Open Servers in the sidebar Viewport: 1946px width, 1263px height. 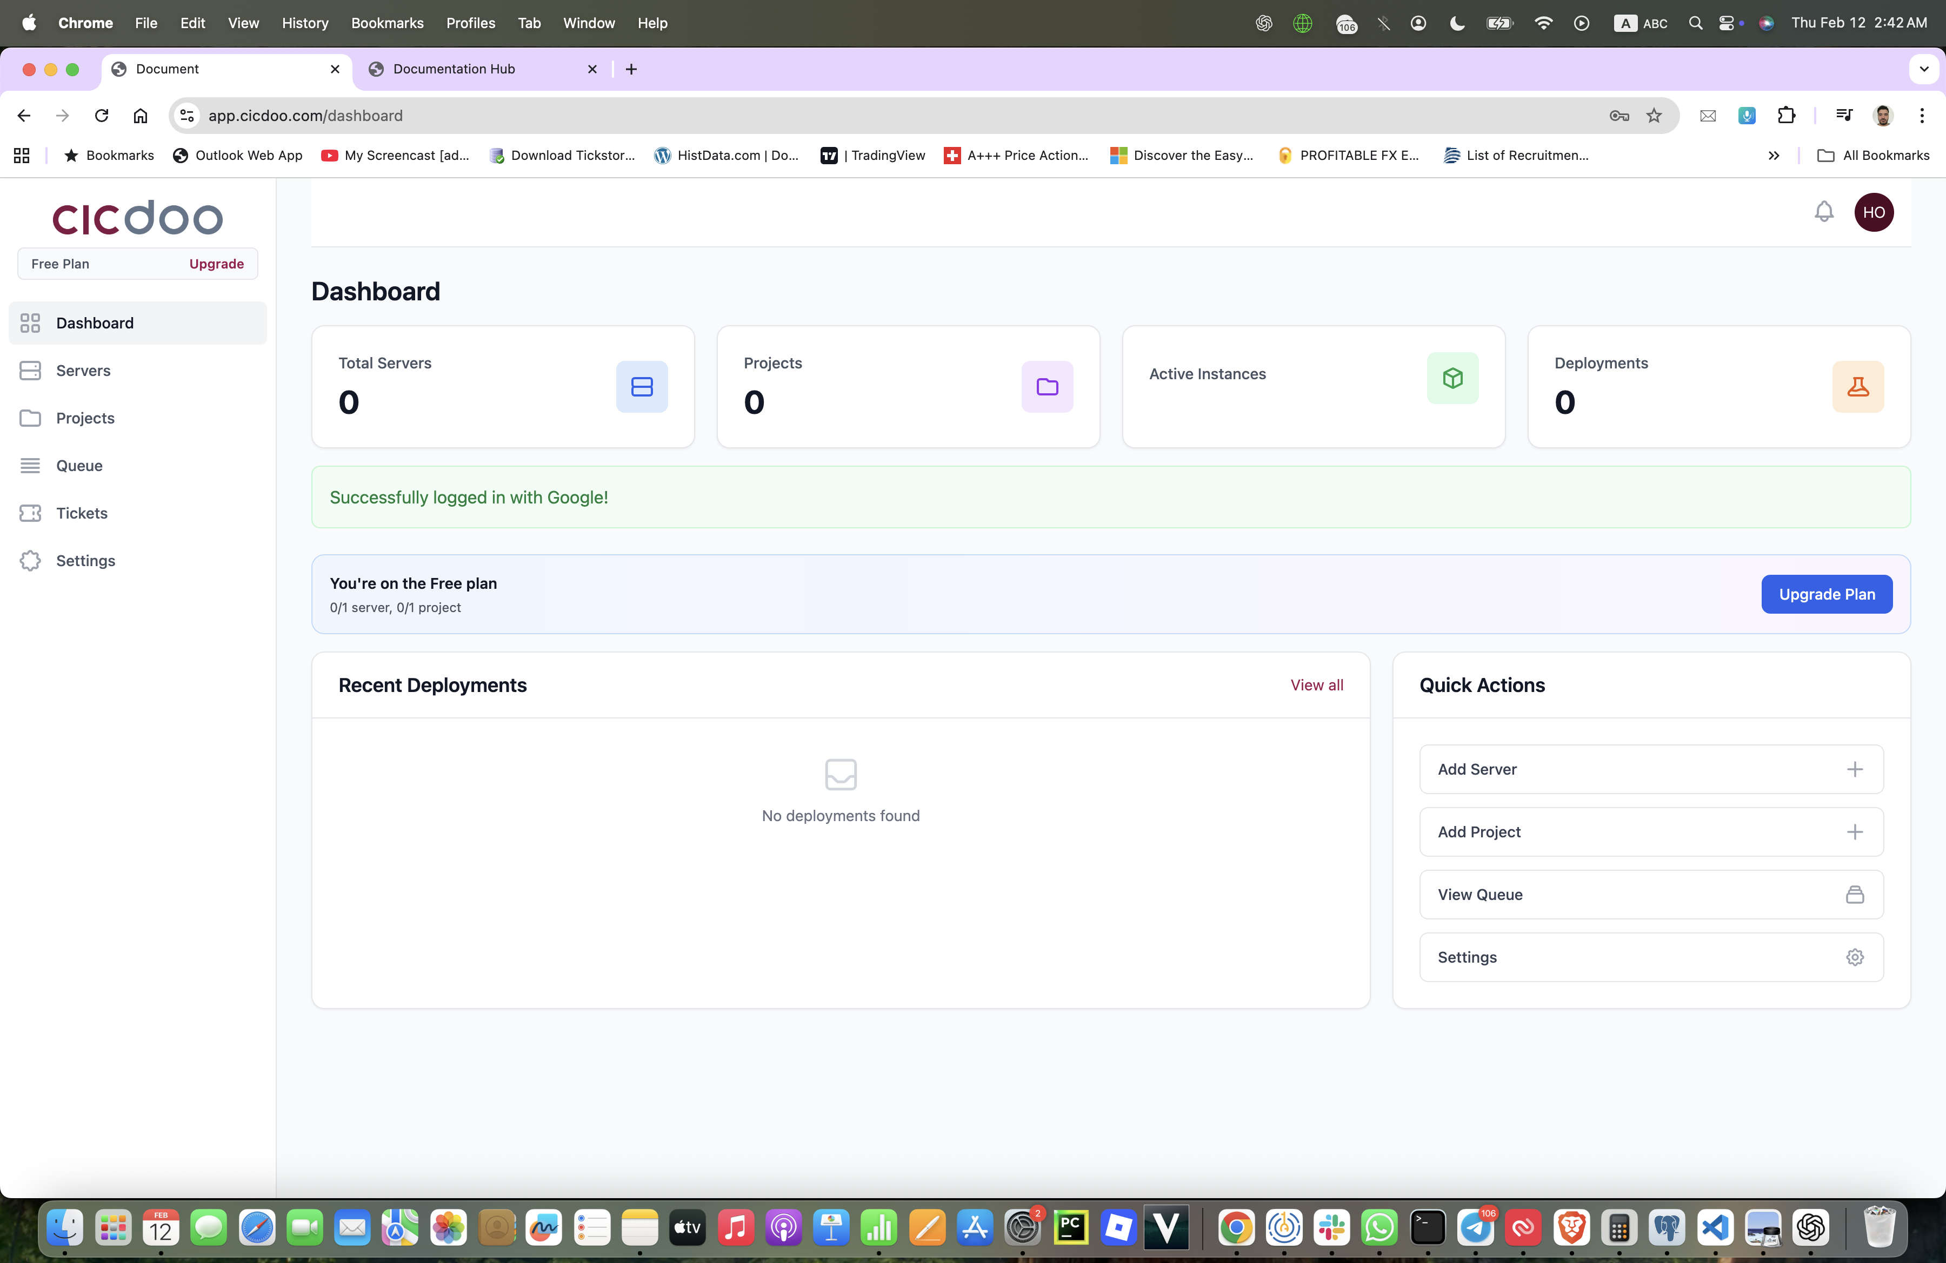(83, 370)
